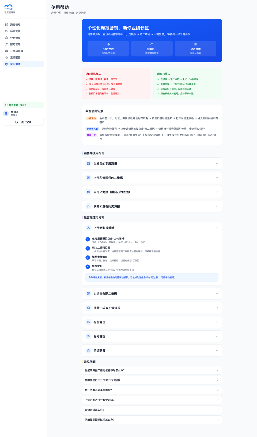Open 标签管理 in the sidebar menu

point(23,31)
